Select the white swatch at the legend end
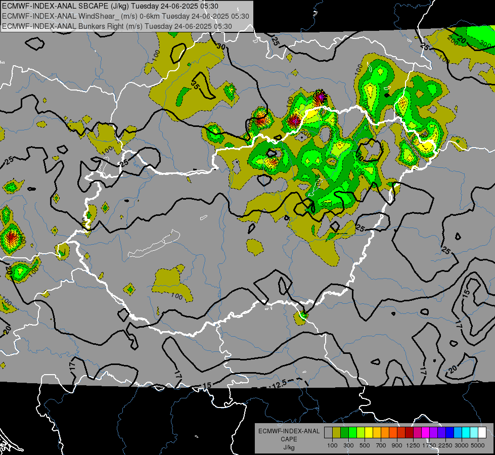The height and width of the screenshot is (455, 495). [482, 432]
